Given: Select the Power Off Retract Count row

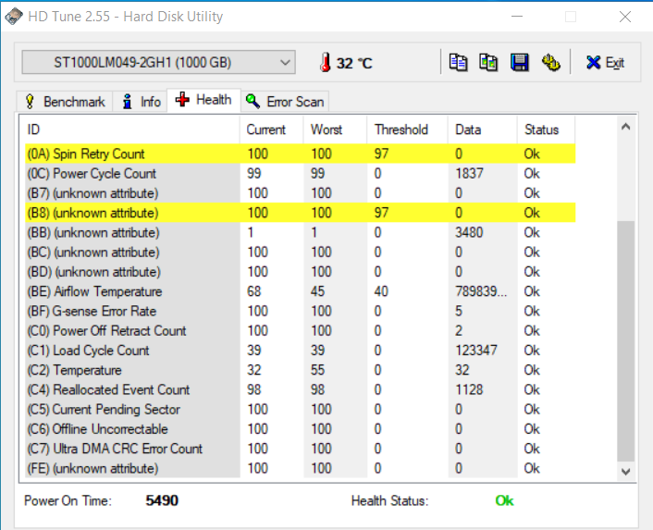Looking at the screenshot, I should click(x=301, y=330).
